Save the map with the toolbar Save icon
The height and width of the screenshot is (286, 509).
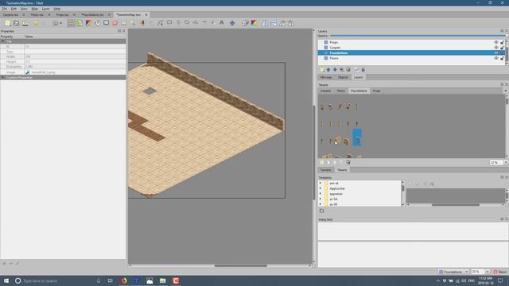[x=25, y=23]
